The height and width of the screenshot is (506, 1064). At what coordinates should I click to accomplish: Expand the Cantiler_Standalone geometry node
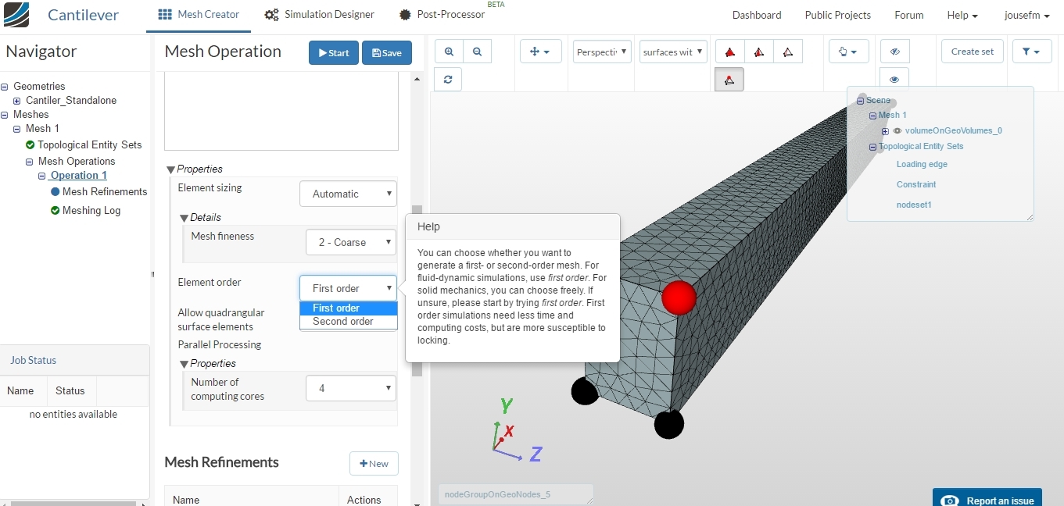(17, 101)
